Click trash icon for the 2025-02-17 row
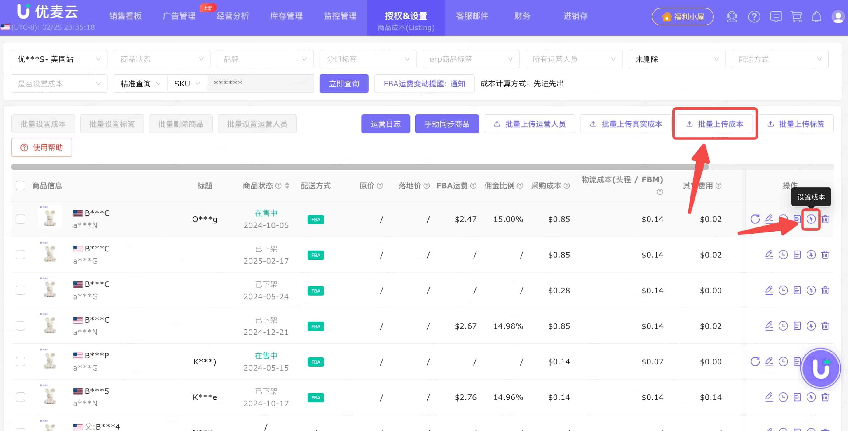 coord(825,254)
